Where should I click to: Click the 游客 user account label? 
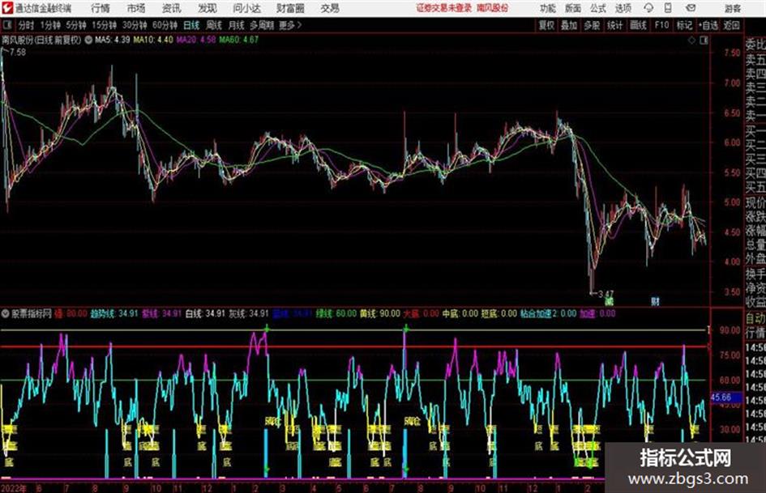point(732,8)
